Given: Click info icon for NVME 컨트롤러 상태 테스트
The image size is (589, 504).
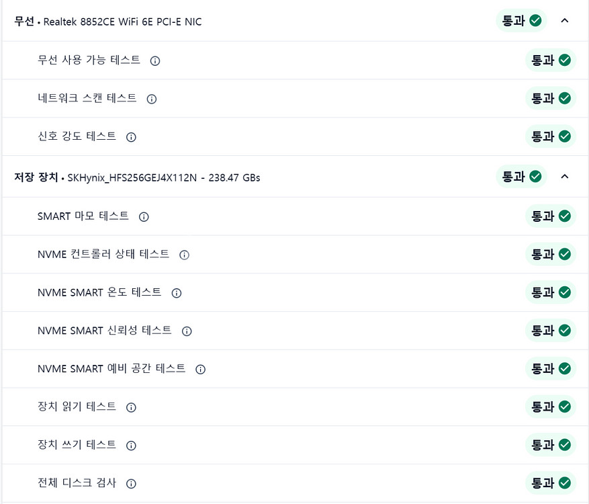Looking at the screenshot, I should pos(185,255).
